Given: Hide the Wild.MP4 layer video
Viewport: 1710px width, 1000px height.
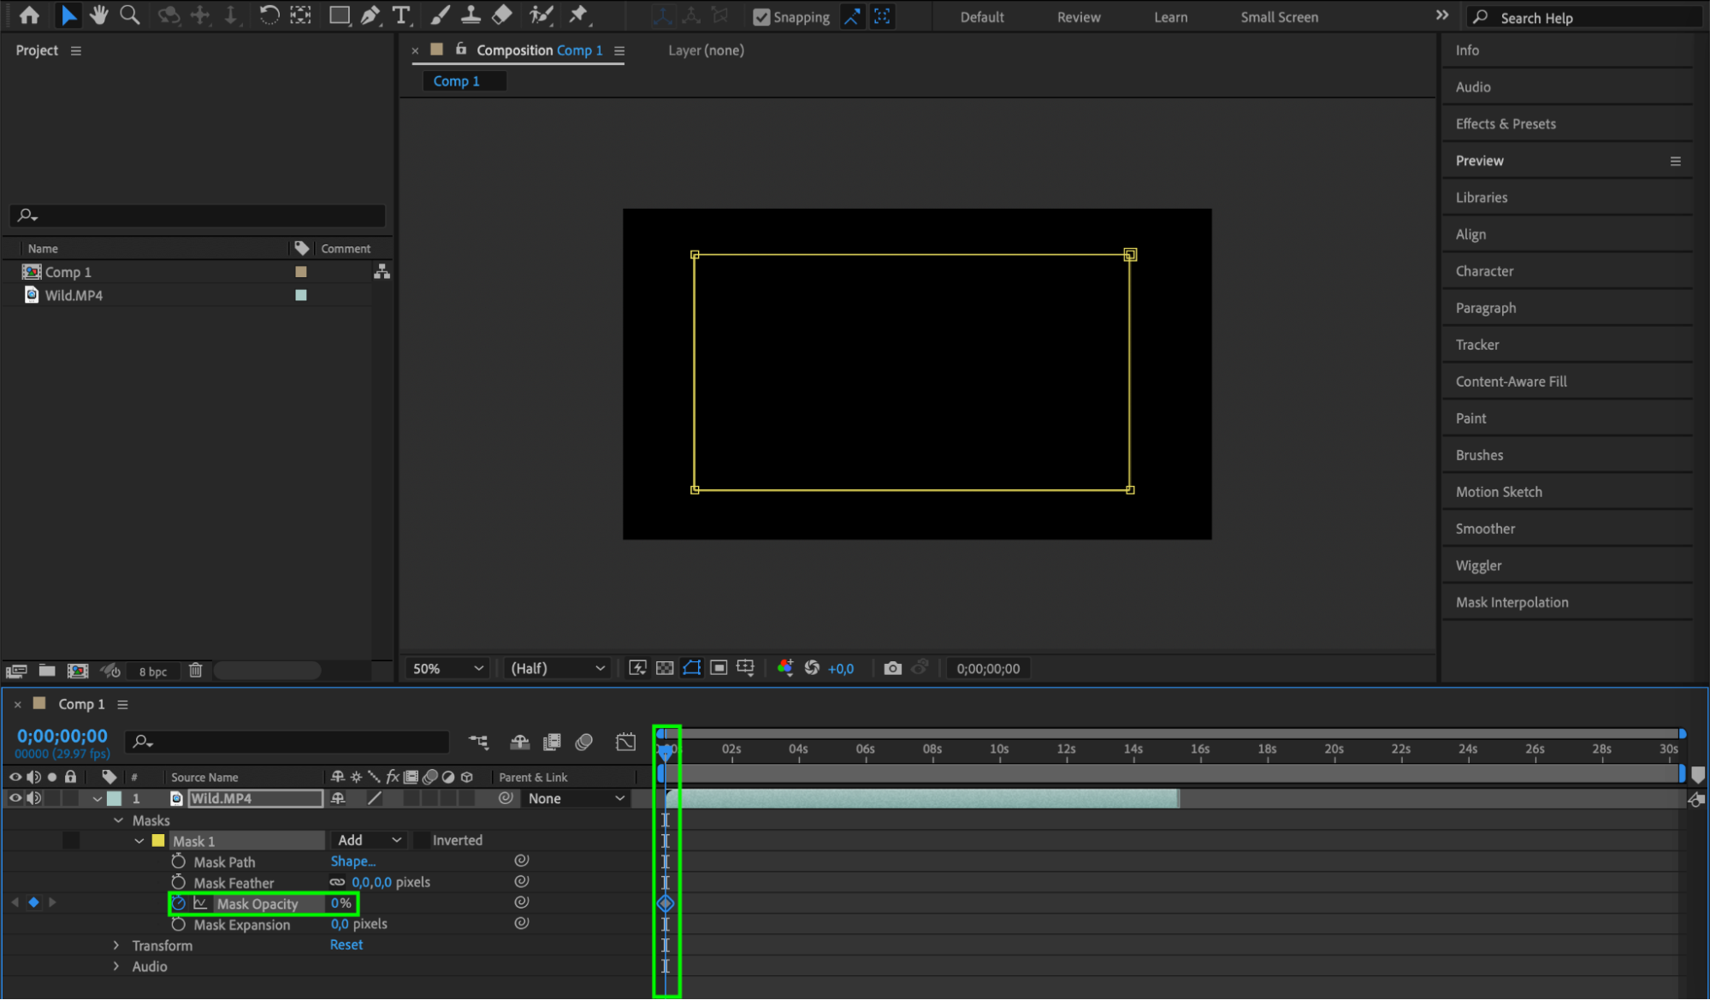Looking at the screenshot, I should (x=15, y=798).
